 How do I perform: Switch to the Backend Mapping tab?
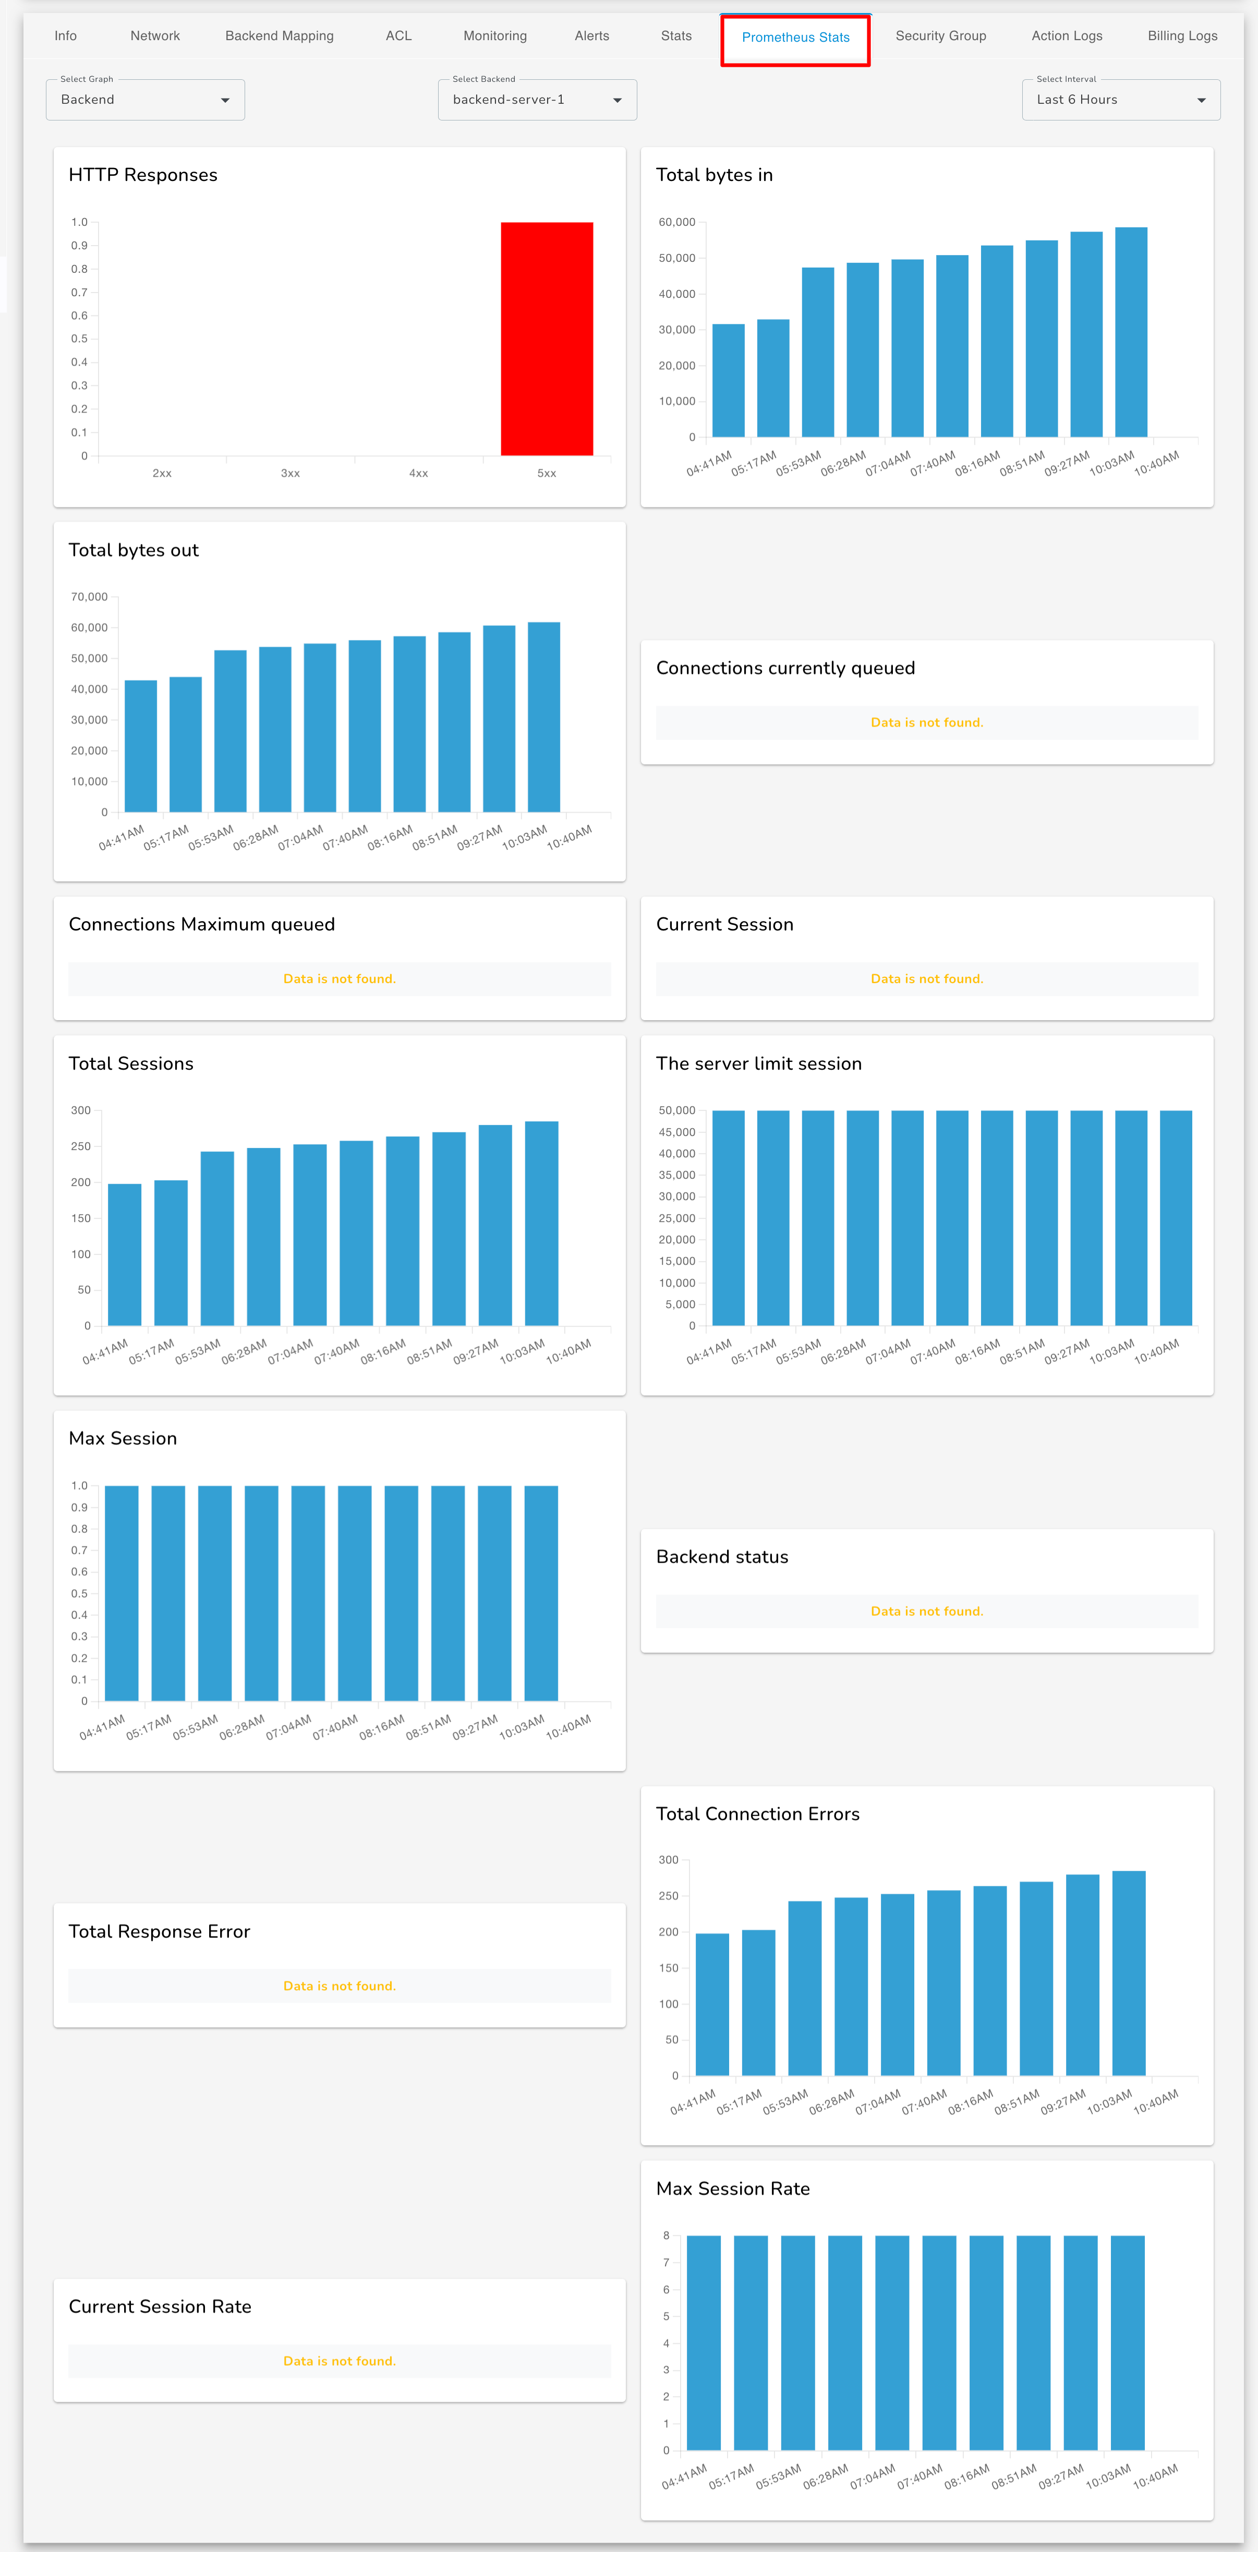click(280, 35)
